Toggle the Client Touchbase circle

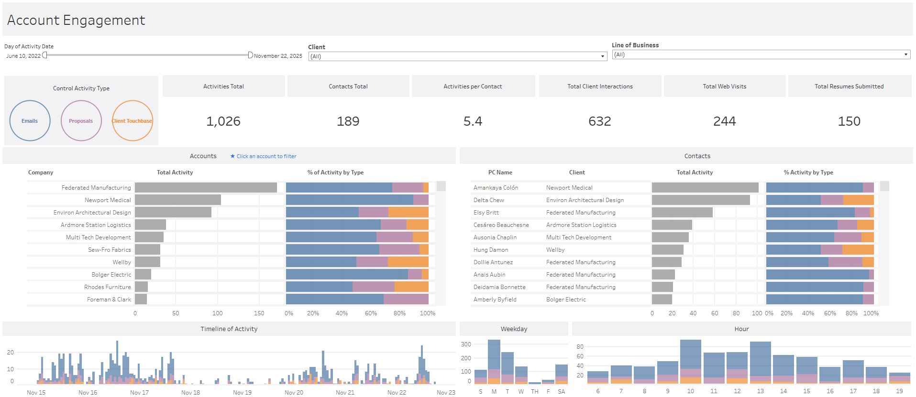[x=132, y=121]
